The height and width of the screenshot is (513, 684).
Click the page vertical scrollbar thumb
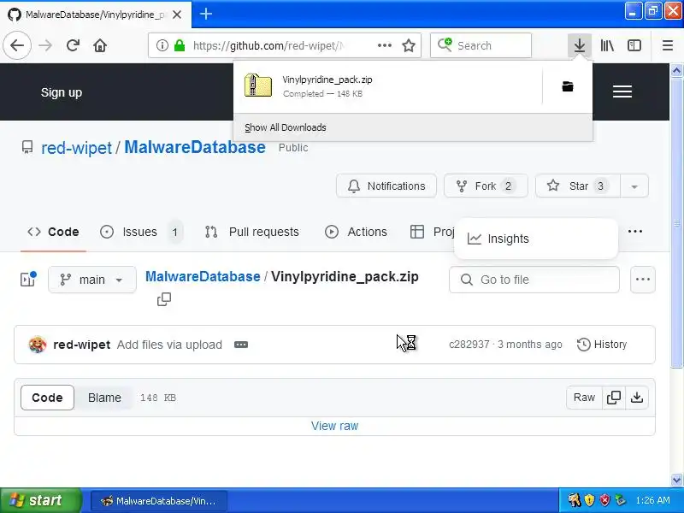pyautogui.click(x=676, y=222)
